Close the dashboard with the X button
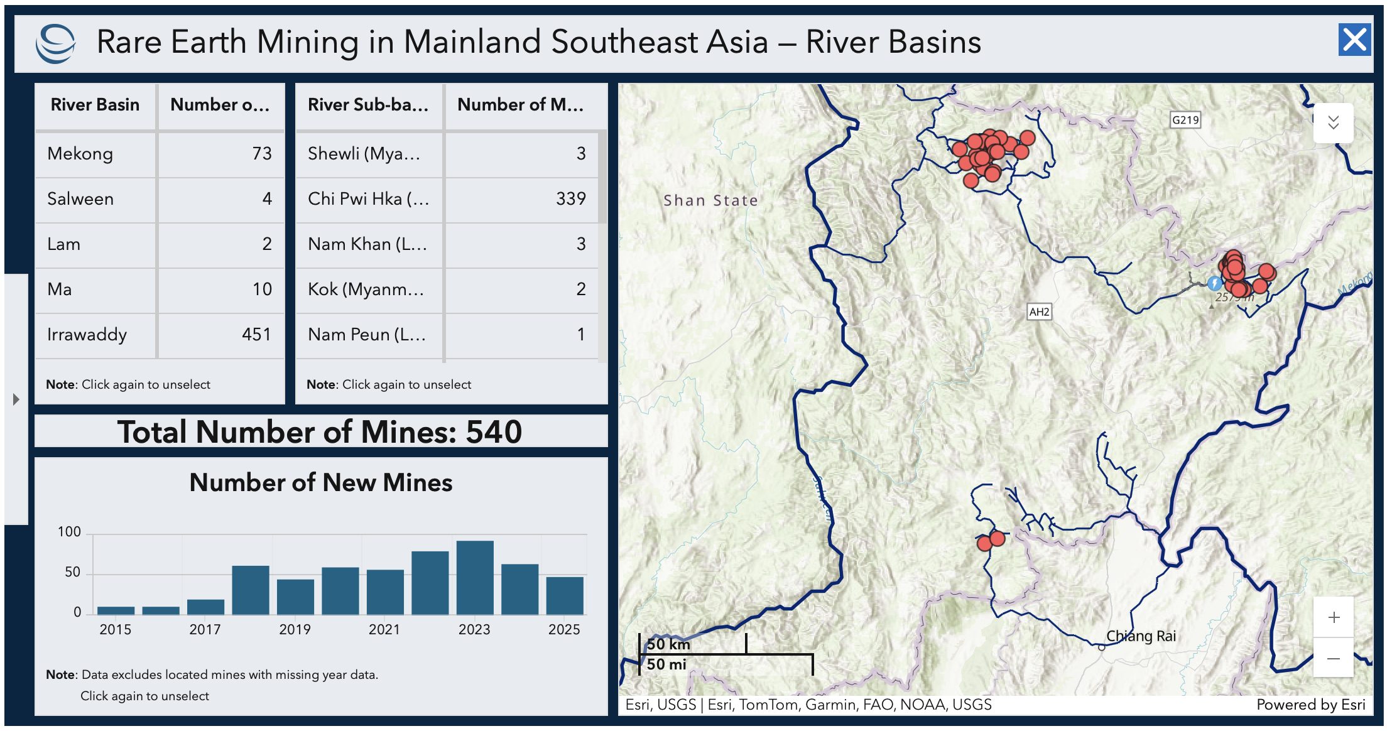The width and height of the screenshot is (1392, 731). coord(1354,40)
